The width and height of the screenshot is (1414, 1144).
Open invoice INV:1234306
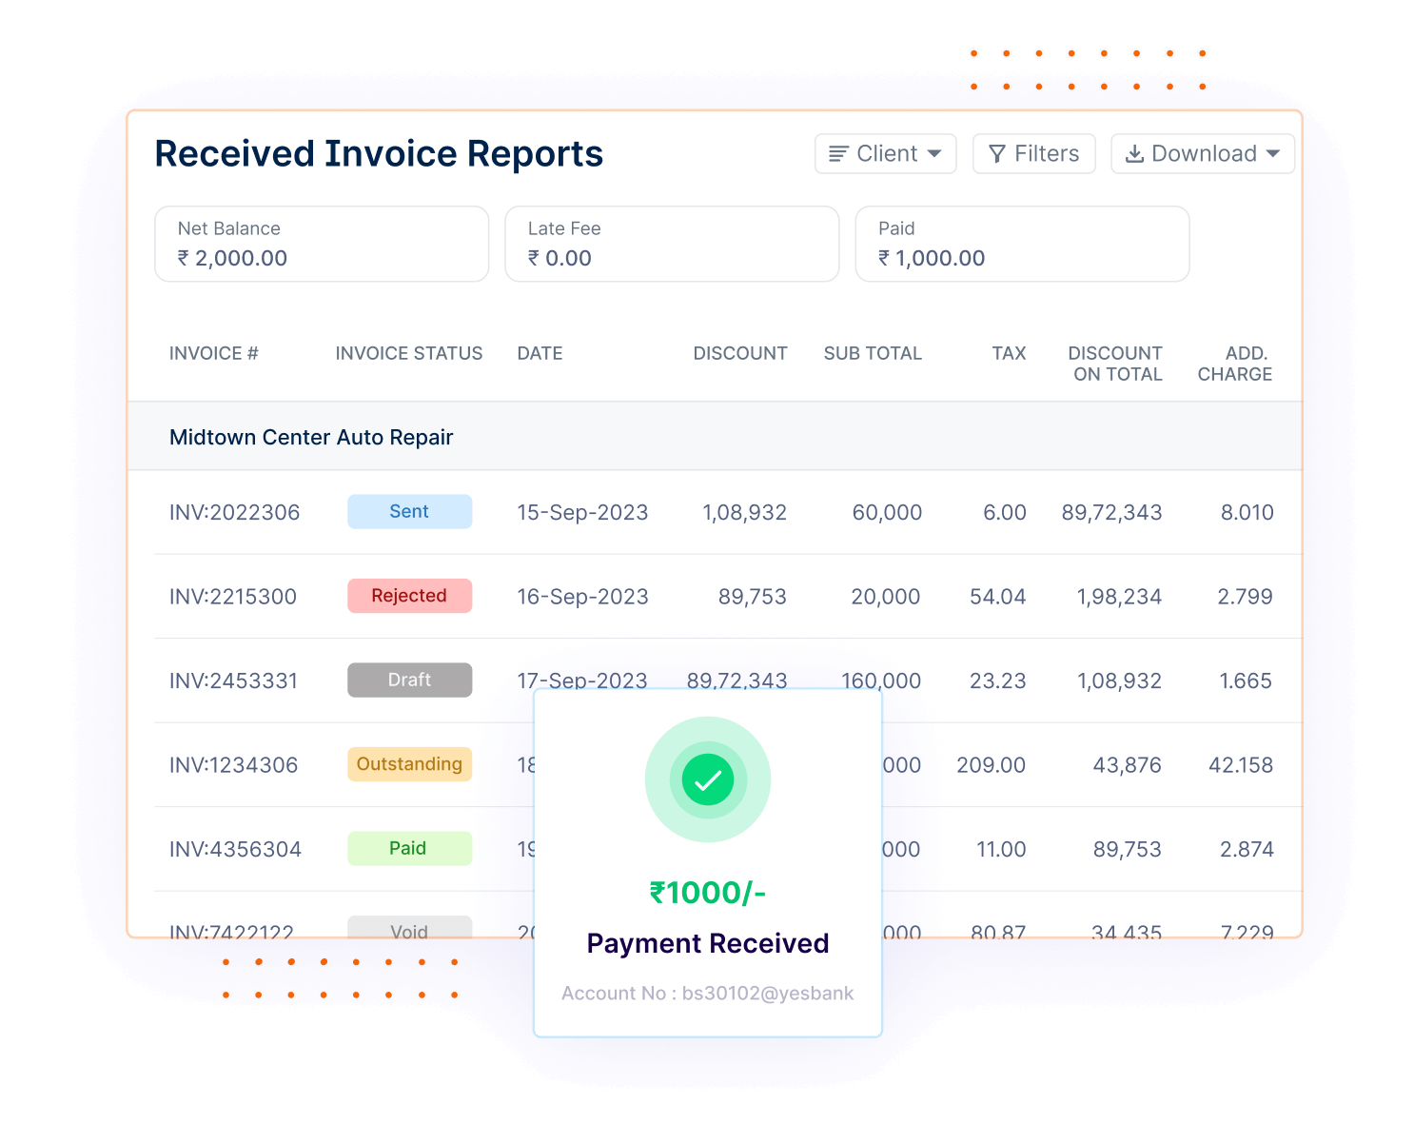(x=233, y=765)
